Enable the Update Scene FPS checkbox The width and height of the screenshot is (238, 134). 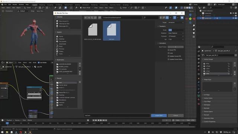168,56
